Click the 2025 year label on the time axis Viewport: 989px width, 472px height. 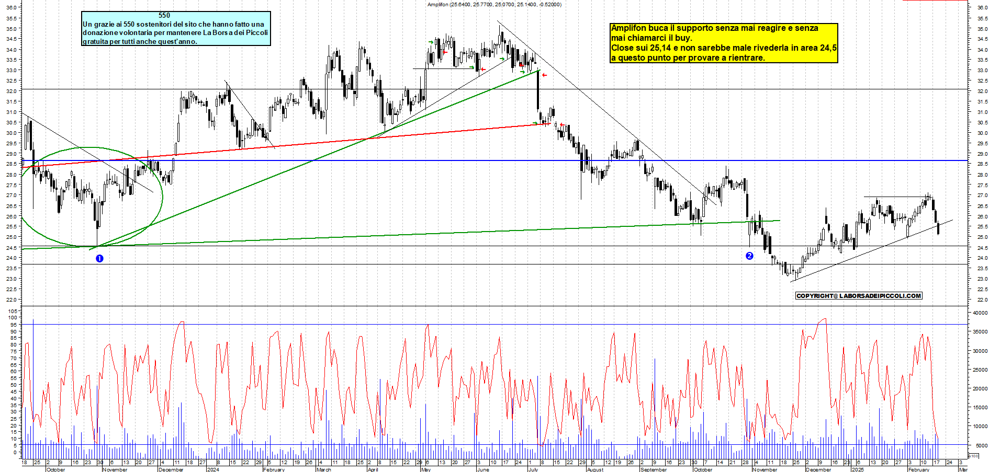[858, 469]
